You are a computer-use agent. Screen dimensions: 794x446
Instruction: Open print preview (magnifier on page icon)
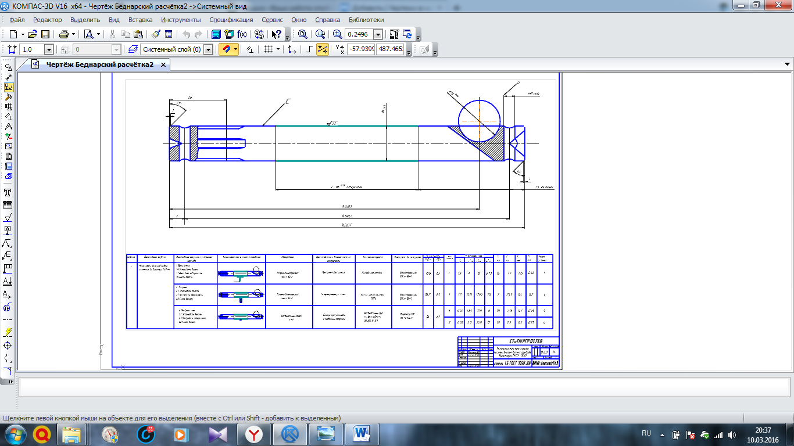tap(88, 34)
